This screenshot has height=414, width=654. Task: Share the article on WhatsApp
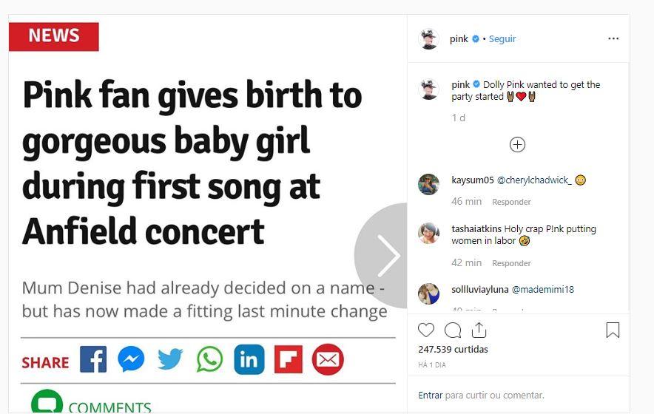pyautogui.click(x=209, y=360)
